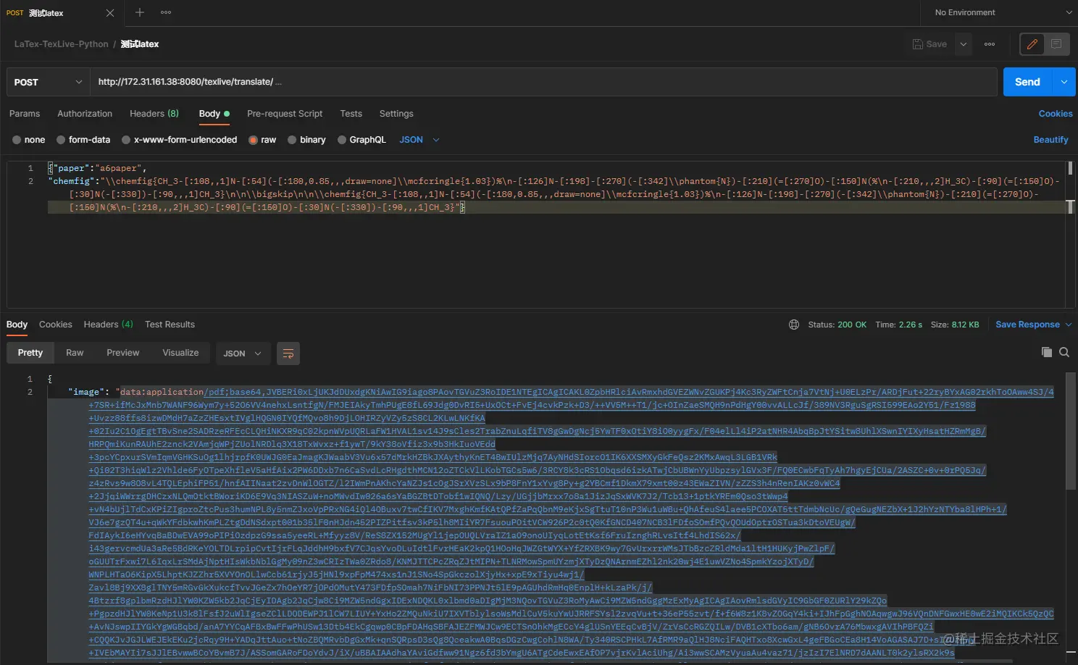This screenshot has height=665, width=1078.
Task: Open a new request tab with plus icon
Action: [x=140, y=12]
